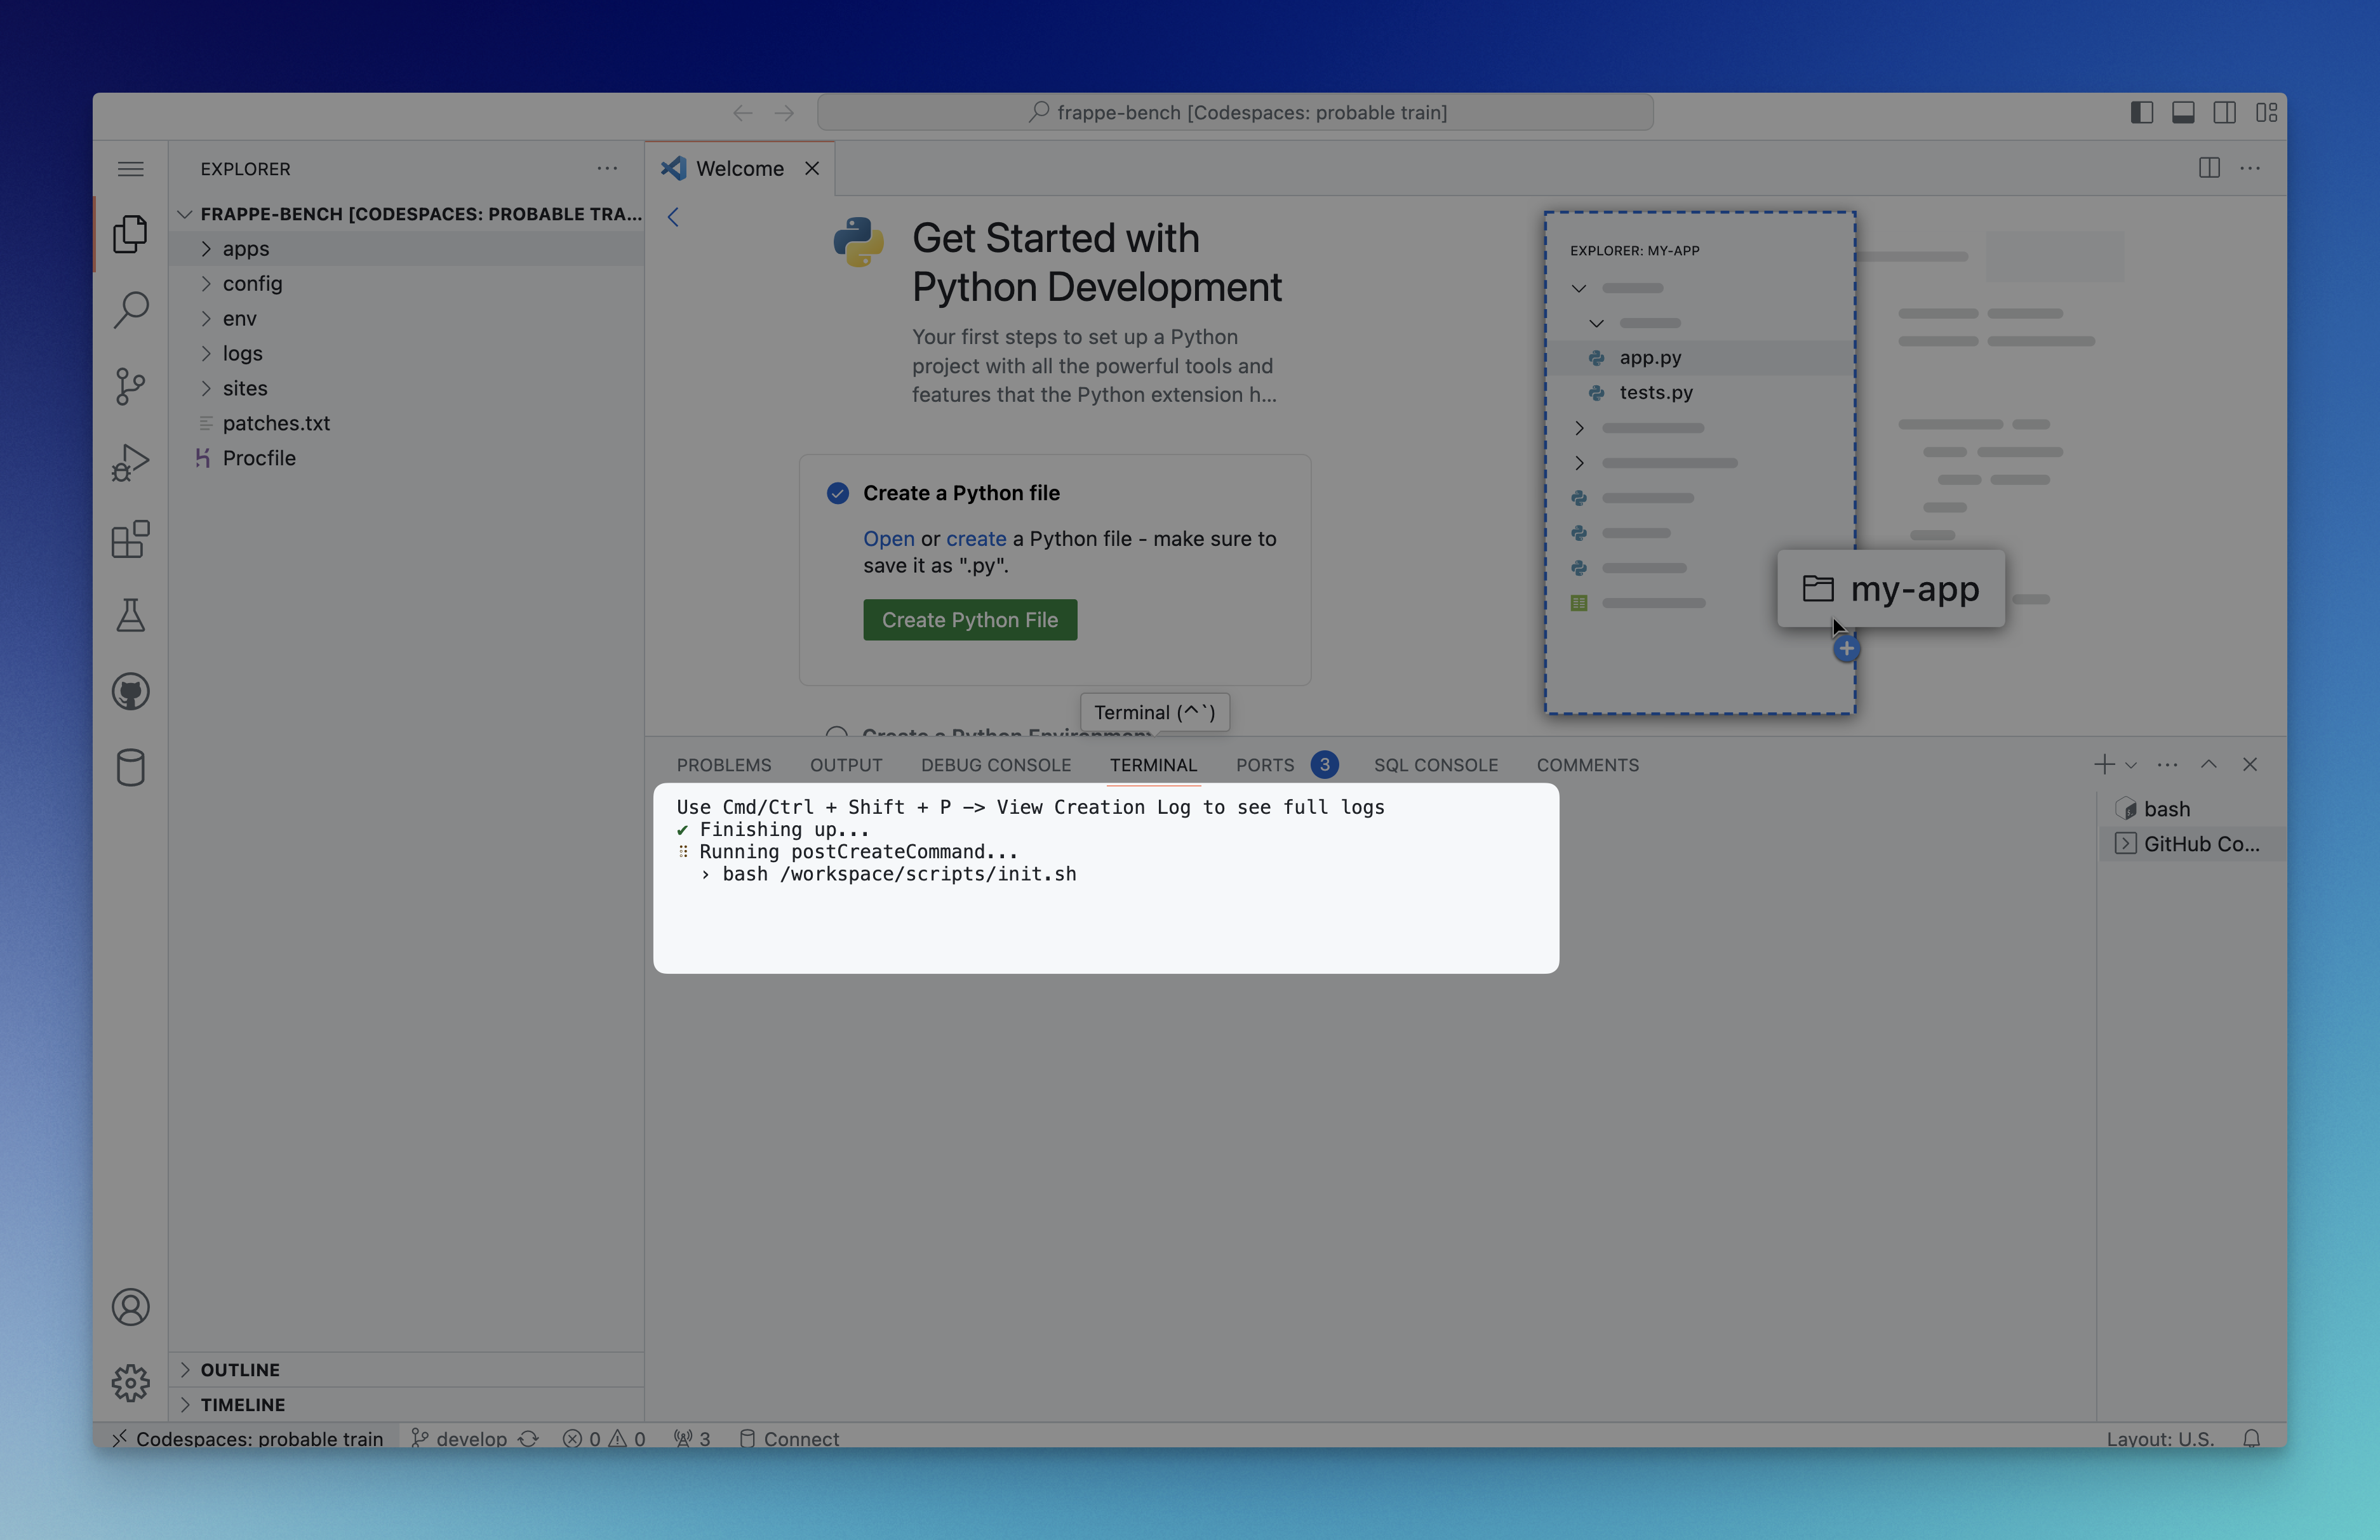Click the frappe-bench command center search box

[x=1235, y=113]
